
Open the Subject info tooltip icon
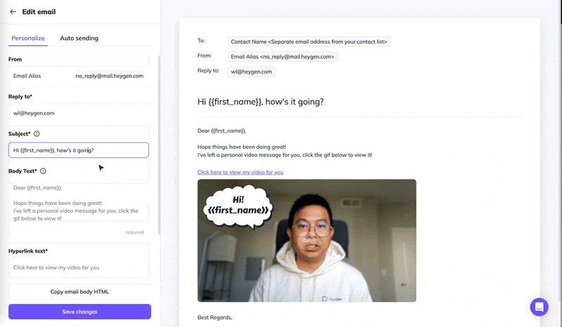coord(37,133)
